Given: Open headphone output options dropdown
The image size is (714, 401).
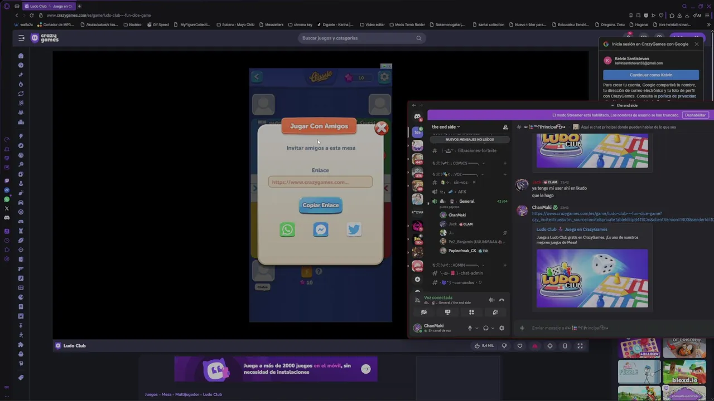Looking at the screenshot, I should tap(492, 328).
